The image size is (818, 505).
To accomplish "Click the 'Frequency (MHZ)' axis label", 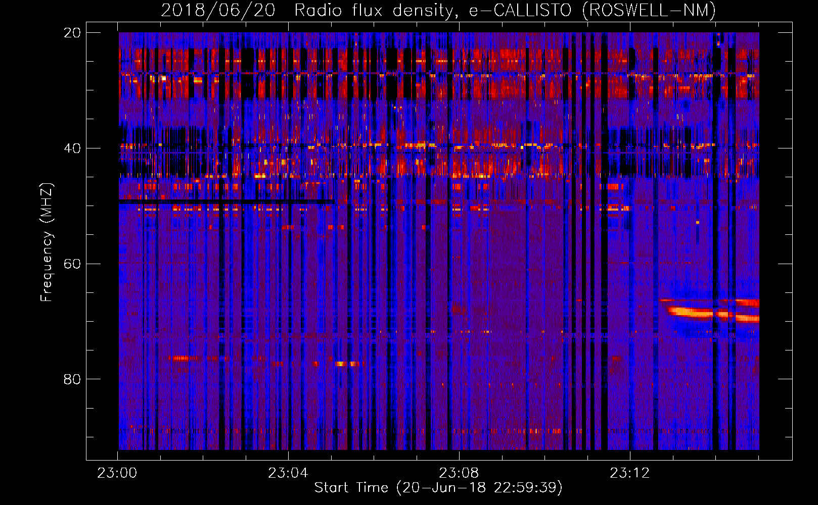I will point(47,242).
